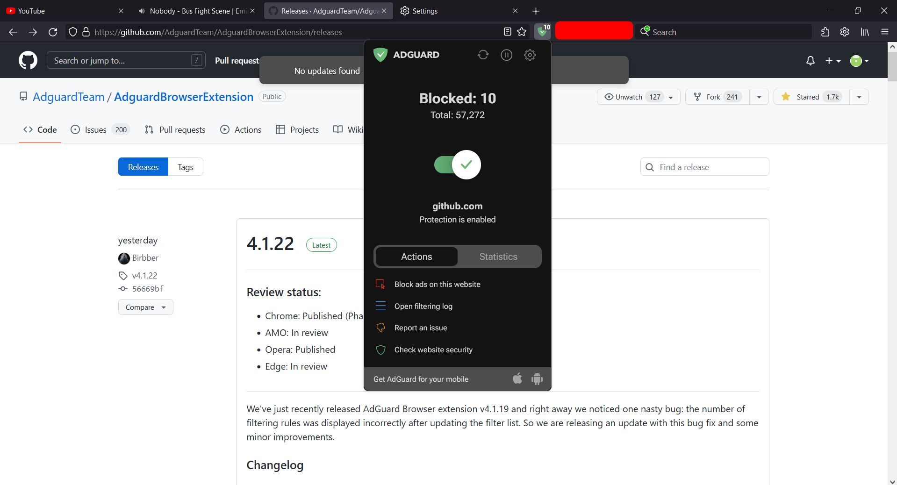
Task: Open the repository Actions tab
Action: tap(241, 129)
